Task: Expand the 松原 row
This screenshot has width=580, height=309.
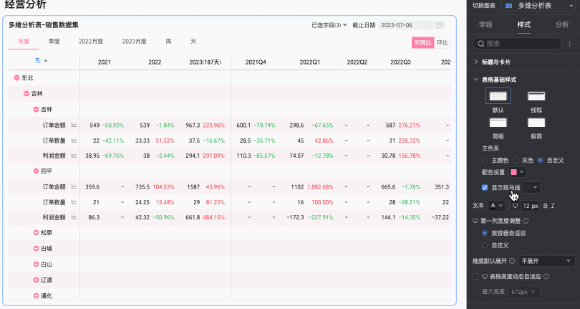Action: point(37,233)
